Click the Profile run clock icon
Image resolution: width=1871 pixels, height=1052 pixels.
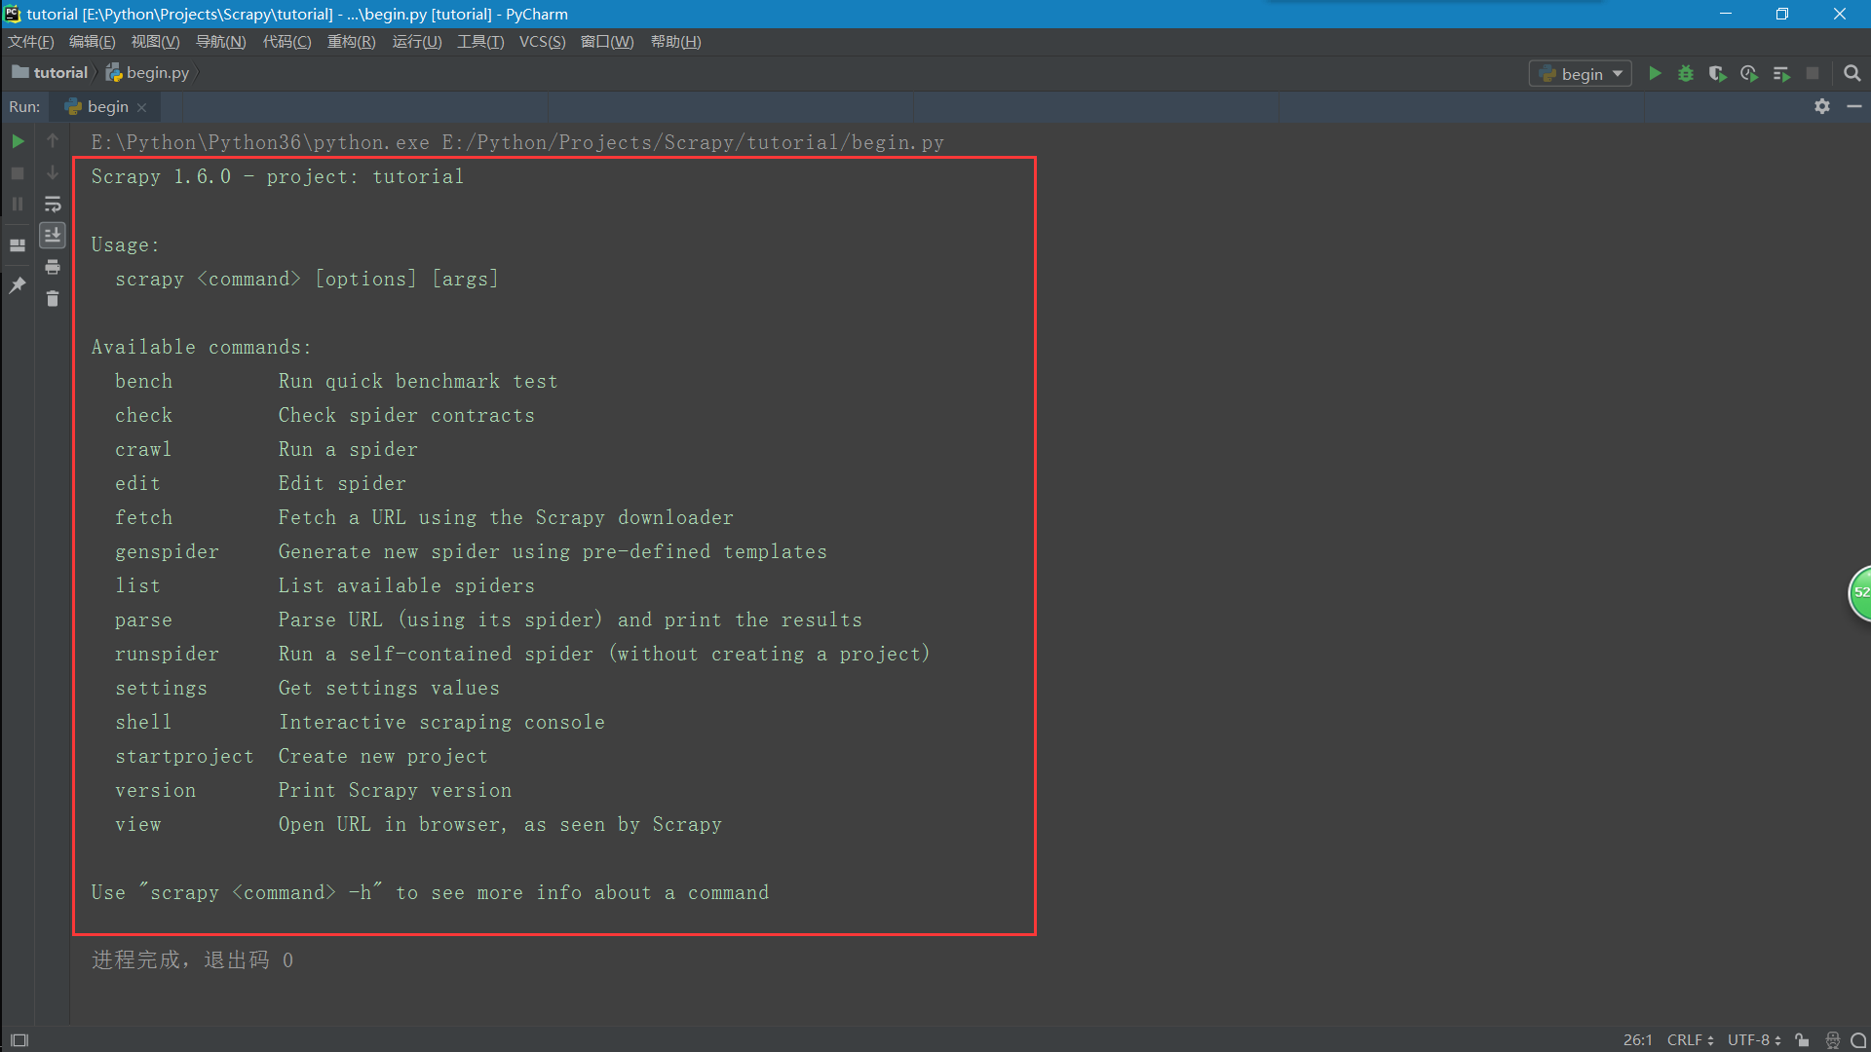point(1749,73)
